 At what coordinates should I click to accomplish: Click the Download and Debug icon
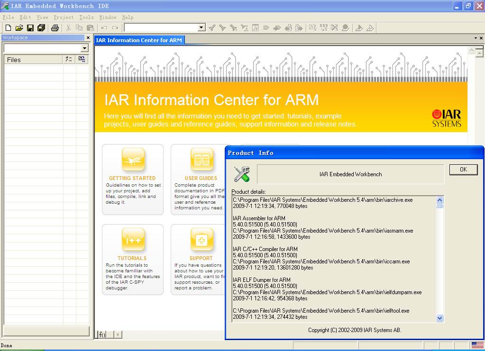[359, 28]
